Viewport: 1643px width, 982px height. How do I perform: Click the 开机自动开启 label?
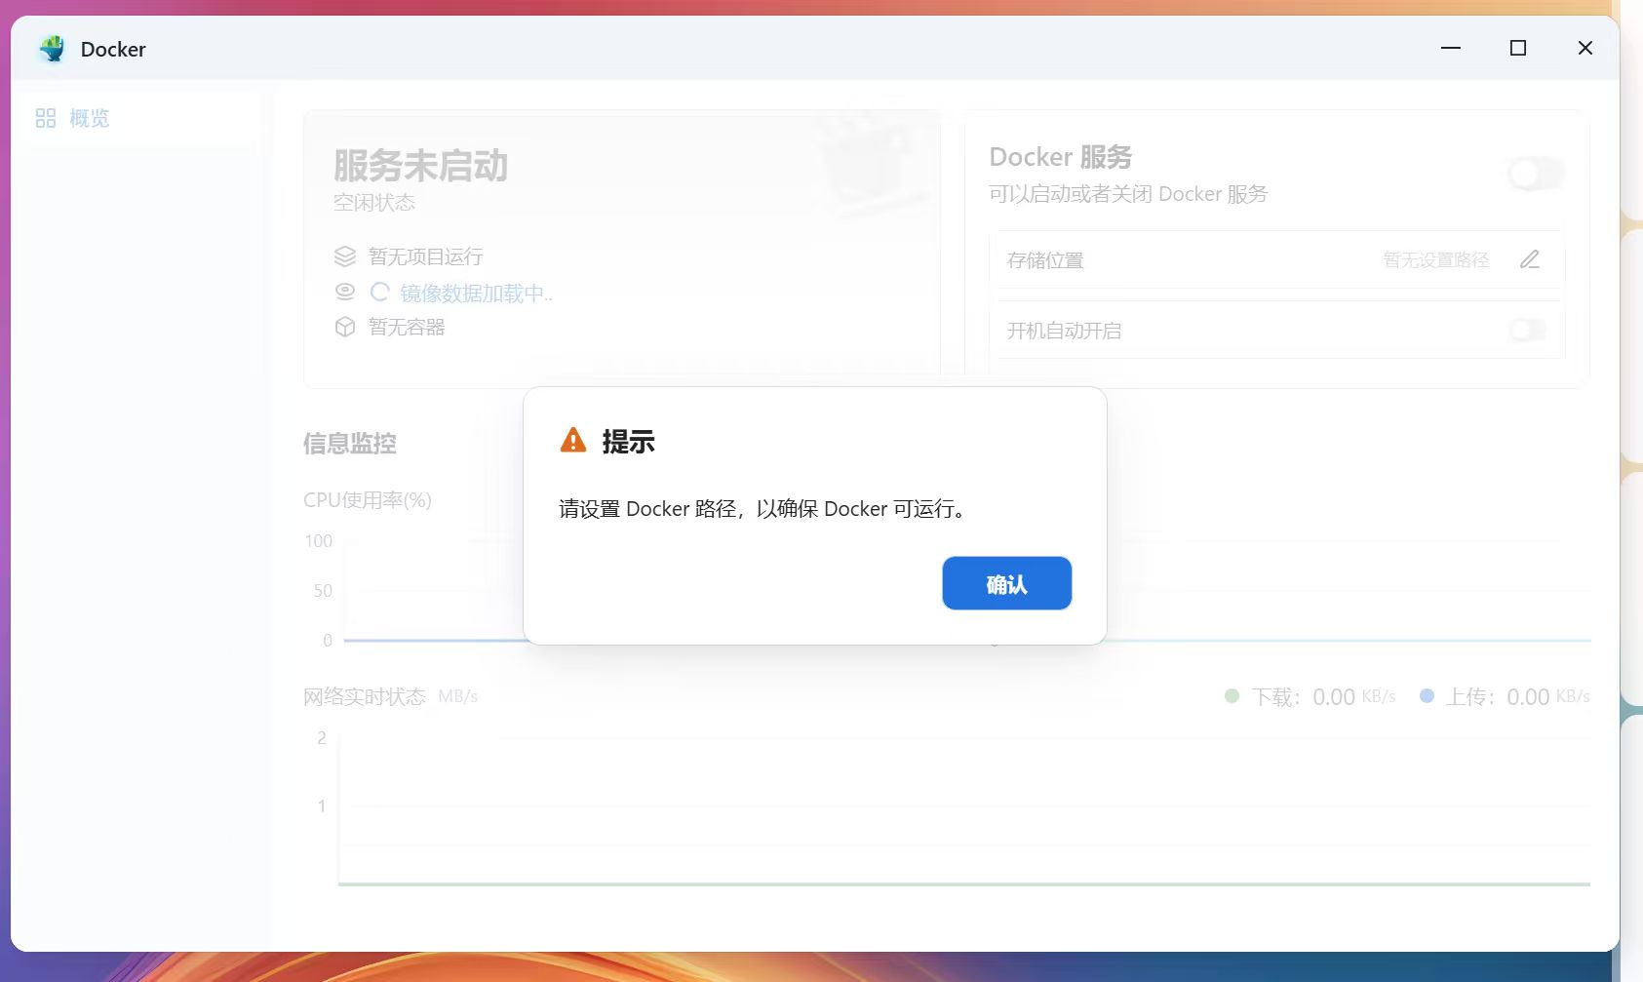[1064, 331]
